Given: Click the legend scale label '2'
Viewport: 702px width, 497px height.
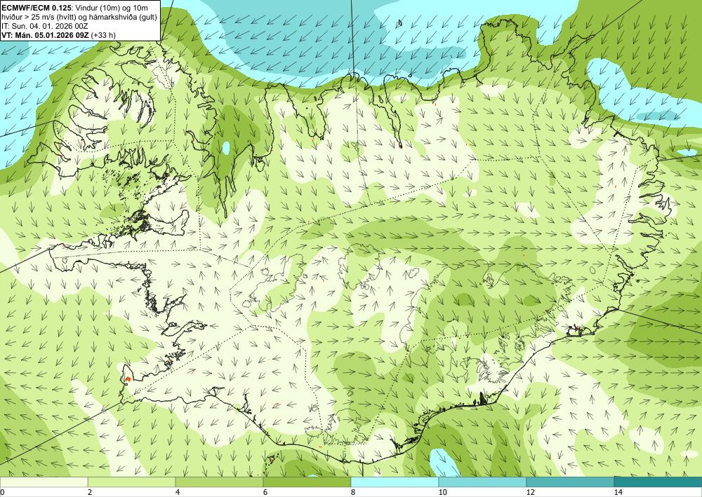Looking at the screenshot, I should (x=90, y=492).
